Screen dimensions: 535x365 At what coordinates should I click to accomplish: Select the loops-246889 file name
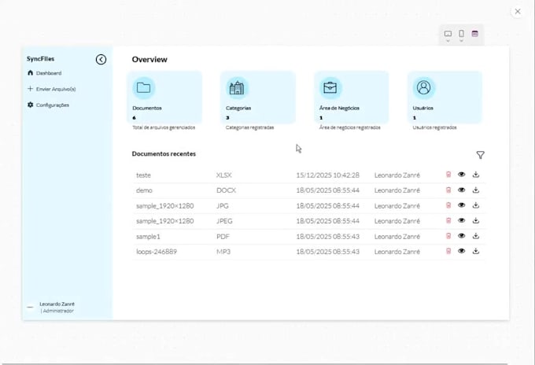point(157,252)
